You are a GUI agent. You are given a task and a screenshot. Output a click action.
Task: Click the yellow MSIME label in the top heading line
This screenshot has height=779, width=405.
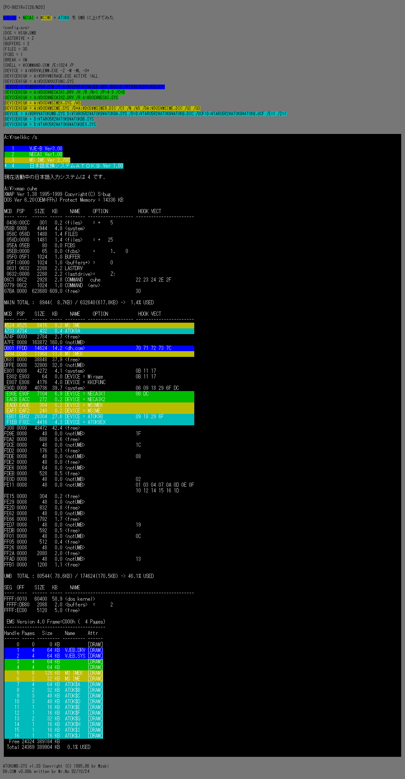click(46, 18)
